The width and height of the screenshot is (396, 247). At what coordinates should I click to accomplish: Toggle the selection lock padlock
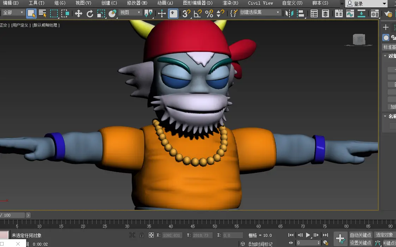click(141, 235)
